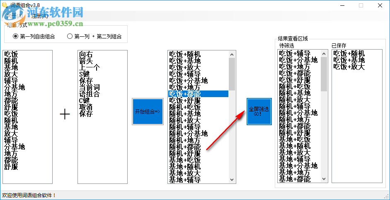Image resolution: width=390 pixels, height=200 pixels.
Task: Click the down arrow of the 待筛选 list scrollbar
Action: pyautogui.click(x=324, y=179)
